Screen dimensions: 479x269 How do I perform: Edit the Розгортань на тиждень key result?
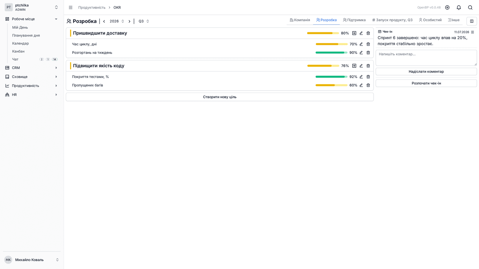(361, 53)
